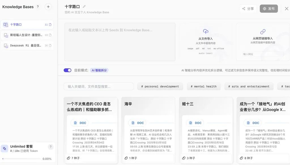Viewport: 290px width, 165px height.
Task: Filter by # arts and entertainment tag
Action: point(249,86)
